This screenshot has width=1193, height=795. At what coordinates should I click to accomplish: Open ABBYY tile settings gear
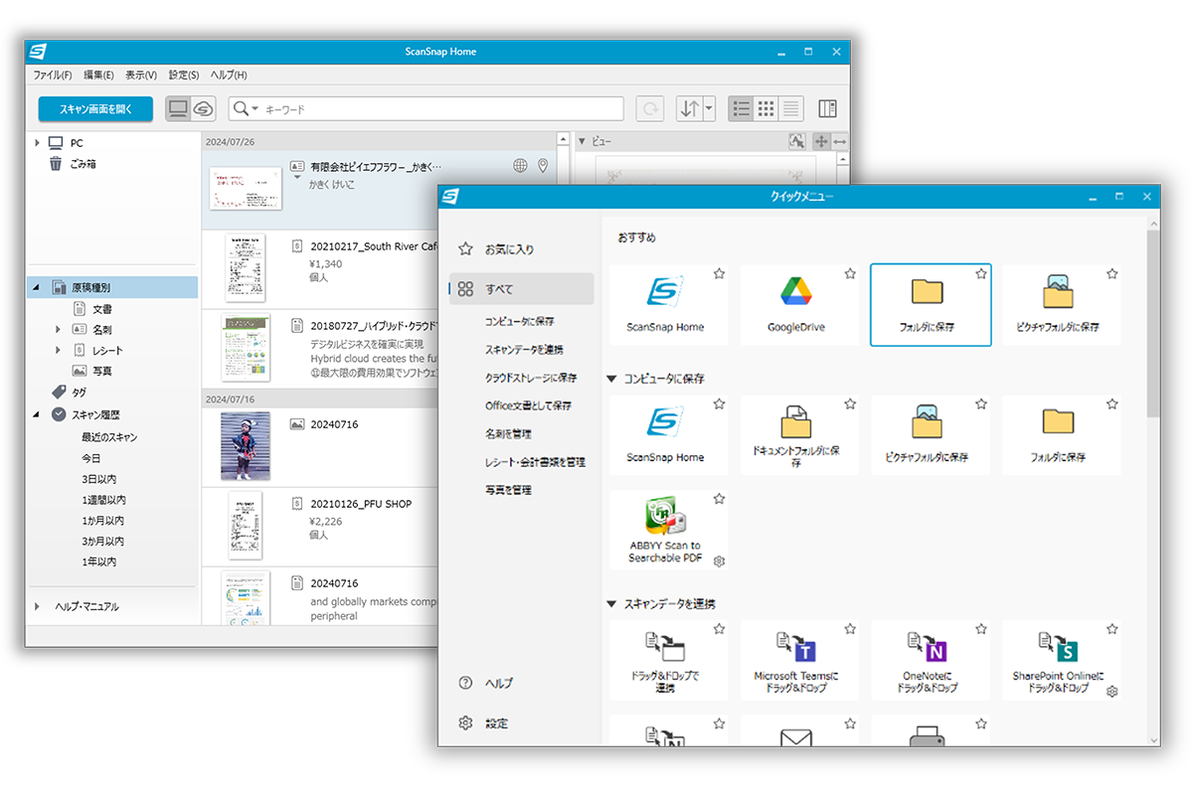[x=720, y=560]
